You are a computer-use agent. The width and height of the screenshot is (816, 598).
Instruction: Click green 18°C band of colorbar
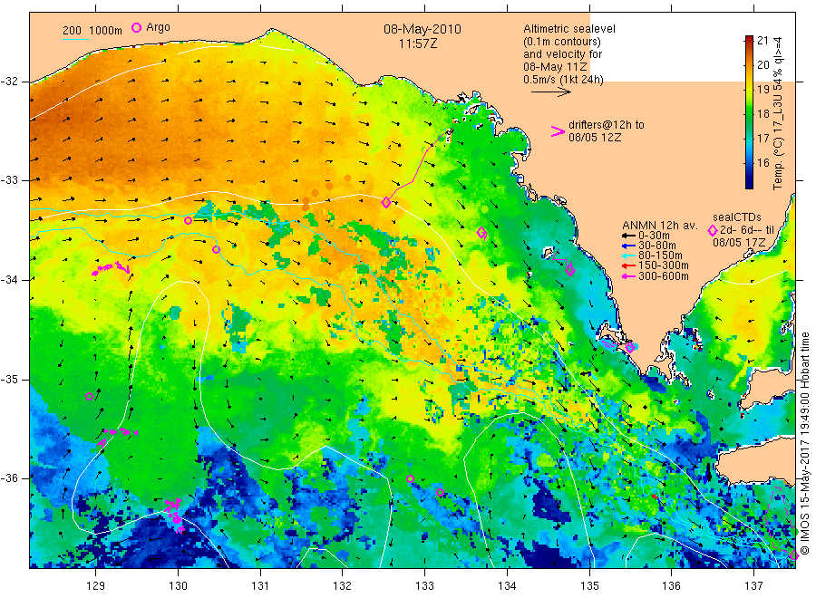coord(749,113)
